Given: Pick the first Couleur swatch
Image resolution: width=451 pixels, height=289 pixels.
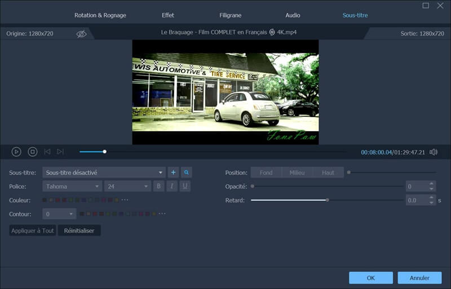Looking at the screenshot, I should pos(45,200).
